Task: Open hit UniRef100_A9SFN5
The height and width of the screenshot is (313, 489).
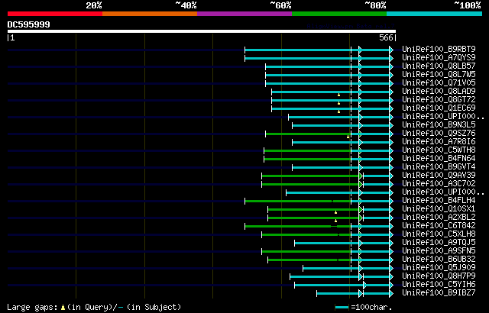Action: tap(439, 250)
